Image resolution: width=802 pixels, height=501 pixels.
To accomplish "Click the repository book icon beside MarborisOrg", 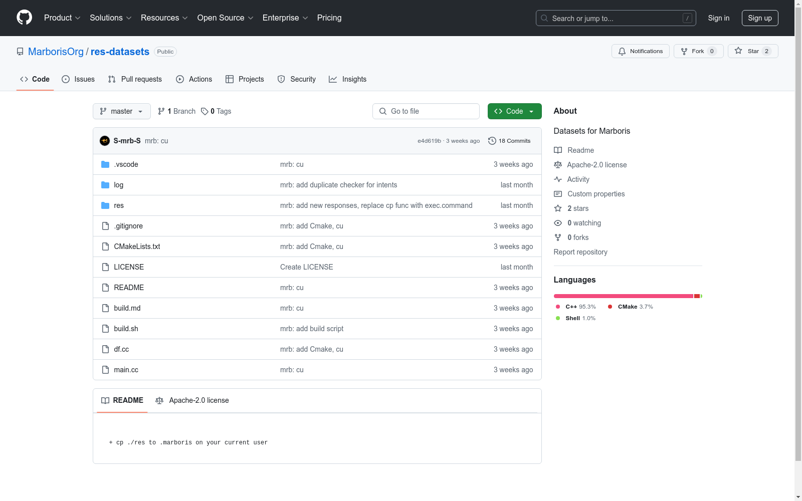I will coord(20,52).
